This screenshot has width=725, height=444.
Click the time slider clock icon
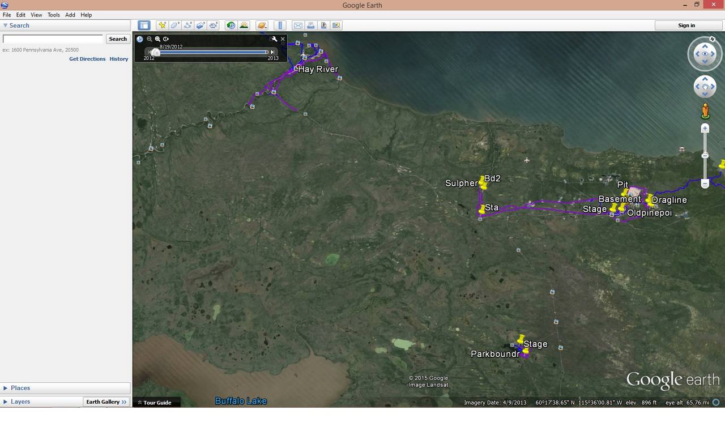[140, 39]
